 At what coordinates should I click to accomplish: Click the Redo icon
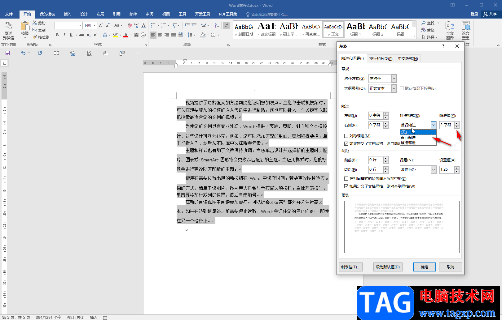[40, 53]
